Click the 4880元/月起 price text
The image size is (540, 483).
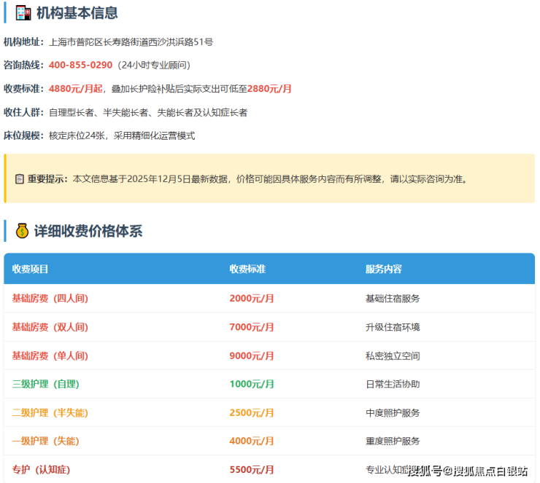pos(74,89)
